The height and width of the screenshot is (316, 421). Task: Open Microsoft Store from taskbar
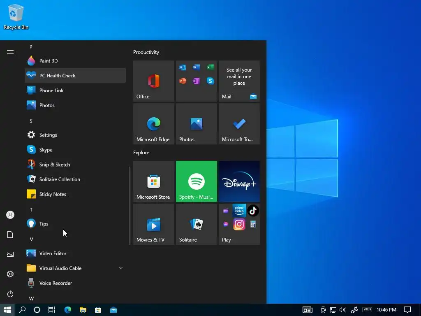[98, 310]
